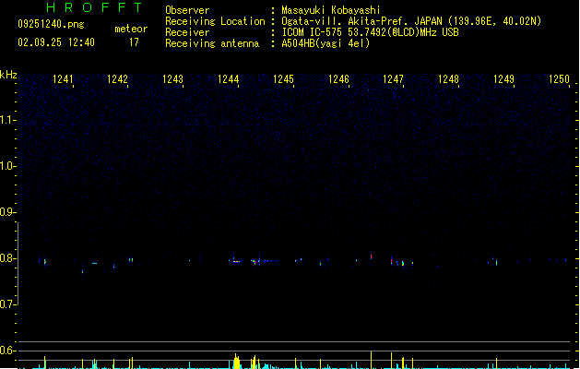Click the Receiving Location label
Viewport: 580px width, 369px height.
click(x=215, y=21)
